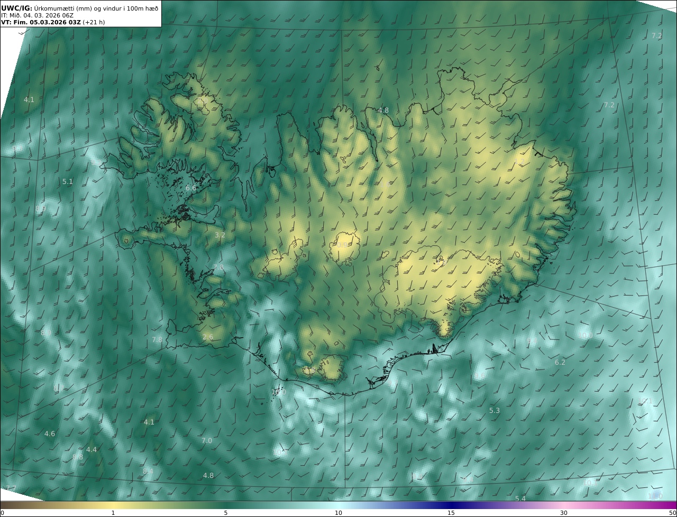Click the dark navy segment of the color bar
The width and height of the screenshot is (677, 517).
coord(451,505)
